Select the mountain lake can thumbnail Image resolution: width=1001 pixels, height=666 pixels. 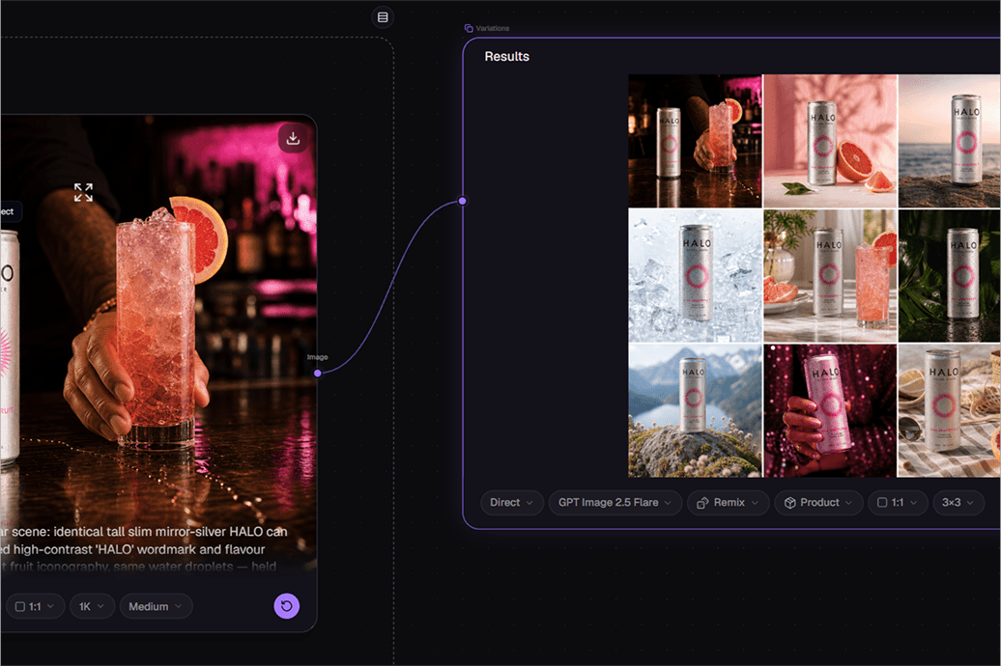click(x=695, y=411)
